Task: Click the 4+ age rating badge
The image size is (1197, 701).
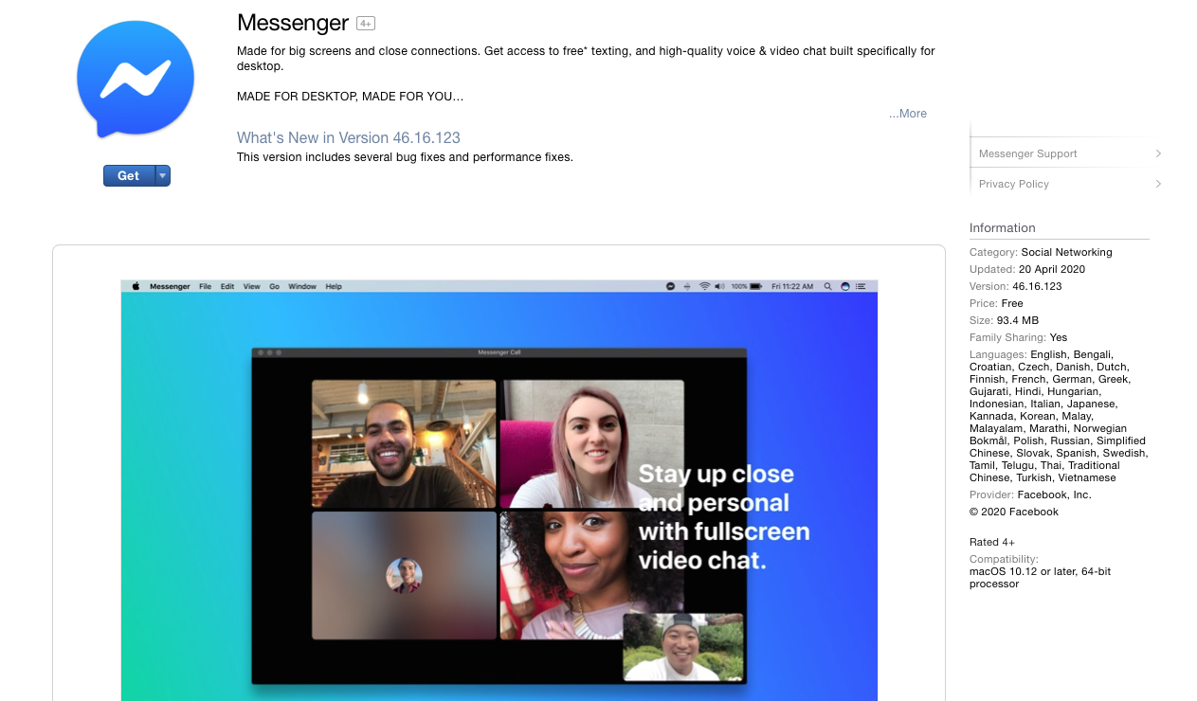Action: coord(366,24)
